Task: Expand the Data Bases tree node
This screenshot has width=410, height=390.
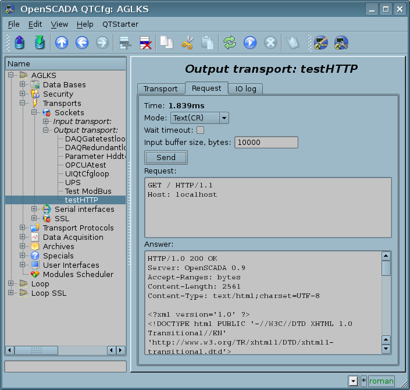Action: pos(23,84)
